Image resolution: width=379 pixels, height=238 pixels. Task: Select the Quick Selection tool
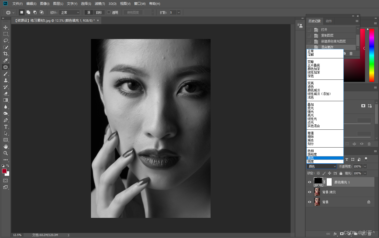(x=6, y=47)
